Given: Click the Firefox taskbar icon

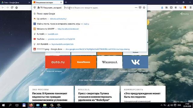Looking at the screenshot, I should click(31, 105).
